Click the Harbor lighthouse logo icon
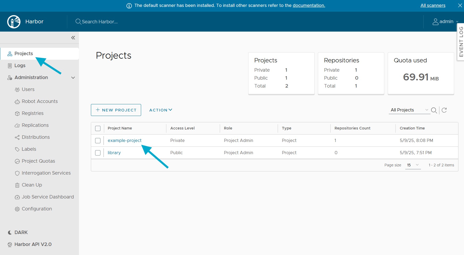The width and height of the screenshot is (464, 255). [x=14, y=21]
